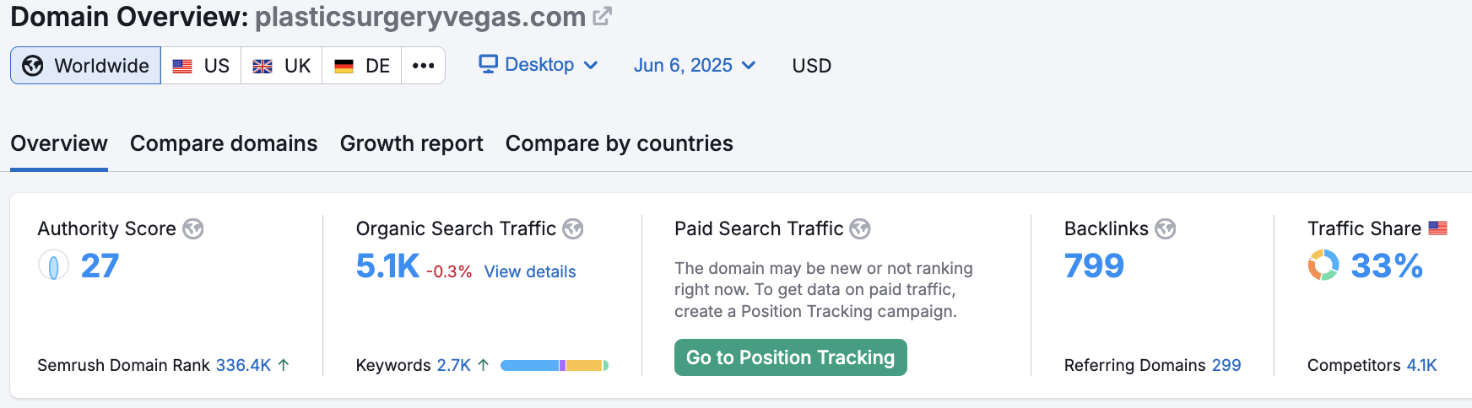Screen dimensions: 1472x408
Task: Switch database to US
Action: click(x=201, y=66)
